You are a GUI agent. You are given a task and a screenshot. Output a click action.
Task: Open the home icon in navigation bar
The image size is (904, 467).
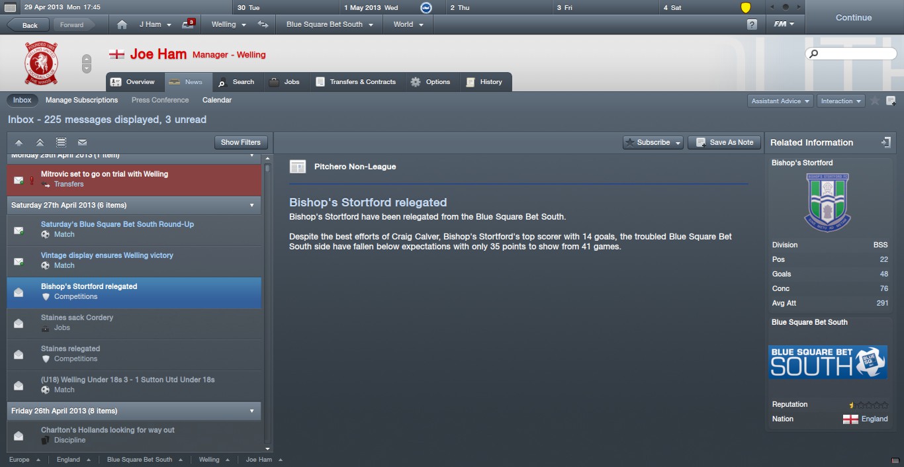pos(122,24)
